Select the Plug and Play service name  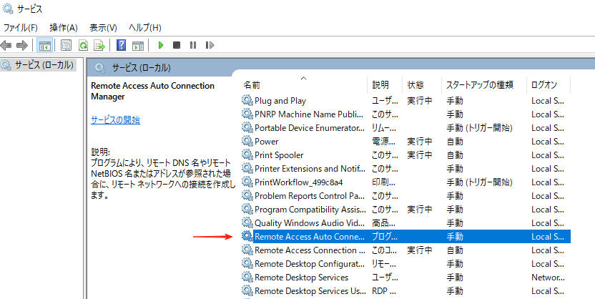[x=280, y=101]
